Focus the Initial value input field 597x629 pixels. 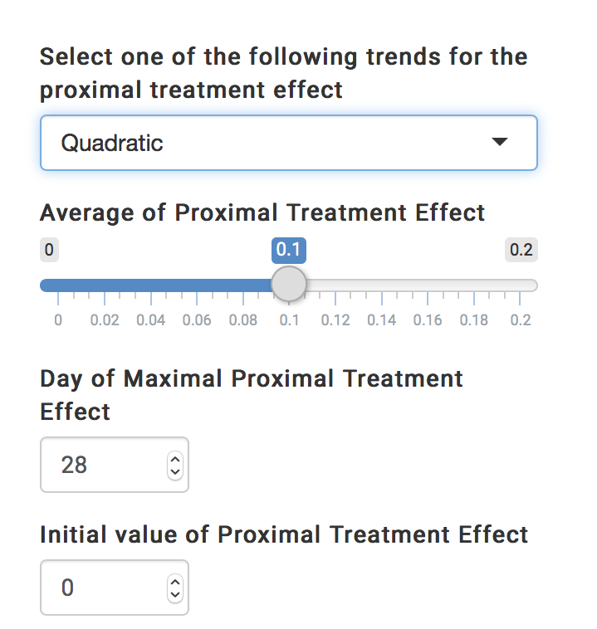[x=100, y=588]
